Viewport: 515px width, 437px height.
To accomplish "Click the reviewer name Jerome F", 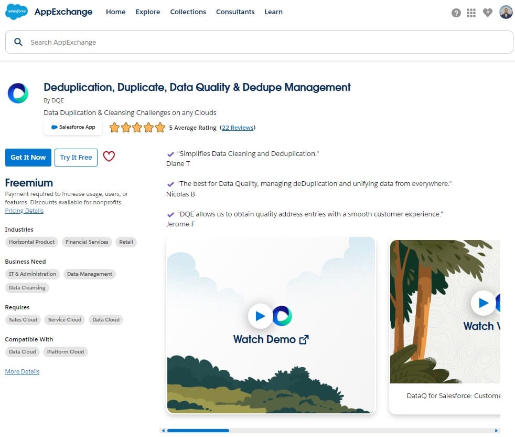I will 180,224.
